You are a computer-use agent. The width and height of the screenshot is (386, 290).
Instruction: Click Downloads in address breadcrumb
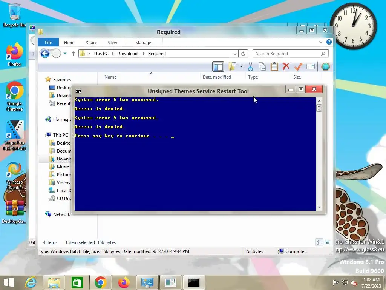128,54
